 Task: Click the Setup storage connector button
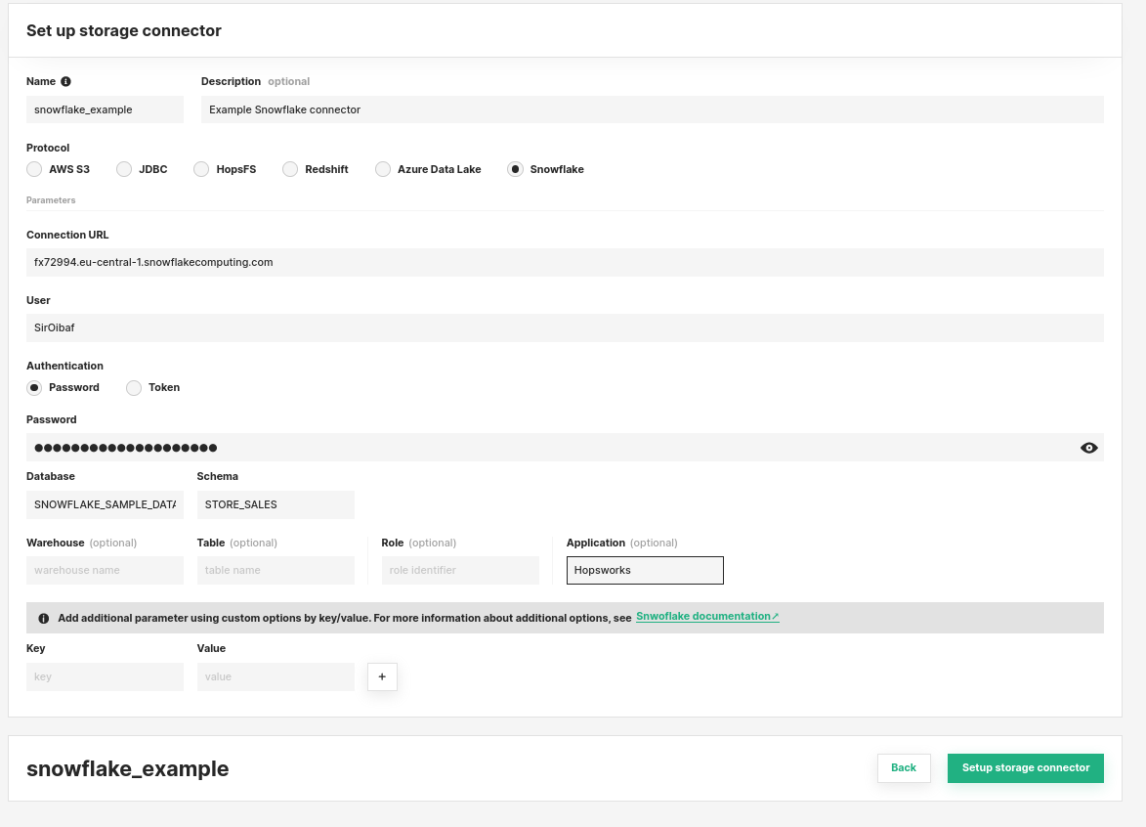click(x=1025, y=768)
